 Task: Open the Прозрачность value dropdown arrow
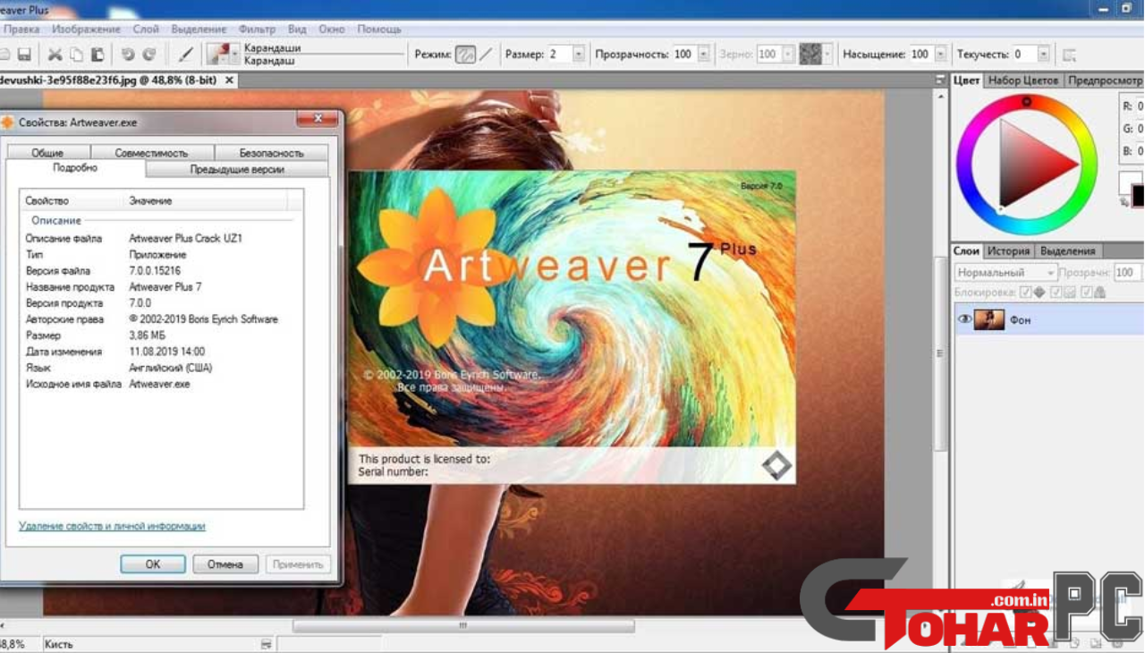pyautogui.click(x=703, y=55)
